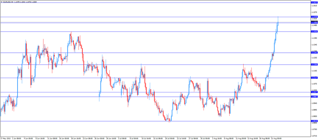
Task: Click the 1.1117 horizontal line price label
Action: click(x=314, y=78)
